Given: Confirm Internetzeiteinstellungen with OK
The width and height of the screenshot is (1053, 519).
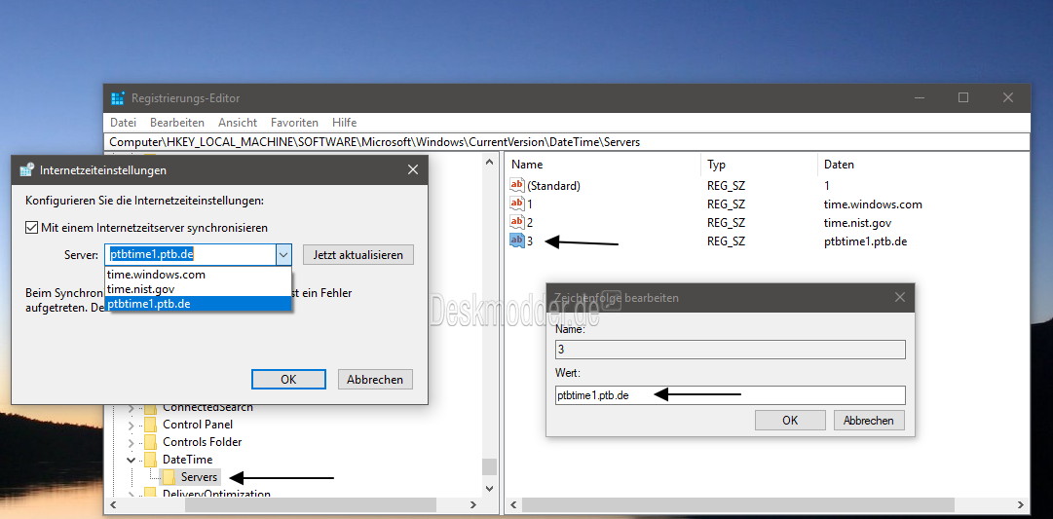Looking at the screenshot, I should (x=288, y=380).
